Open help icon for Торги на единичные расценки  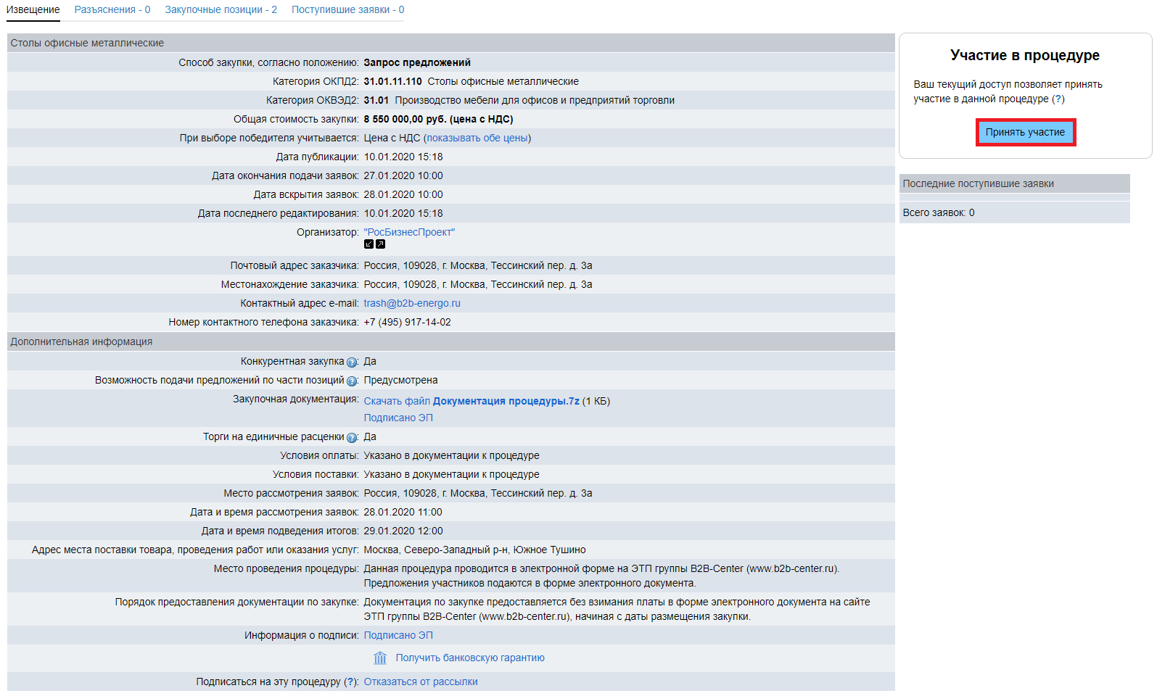(352, 438)
